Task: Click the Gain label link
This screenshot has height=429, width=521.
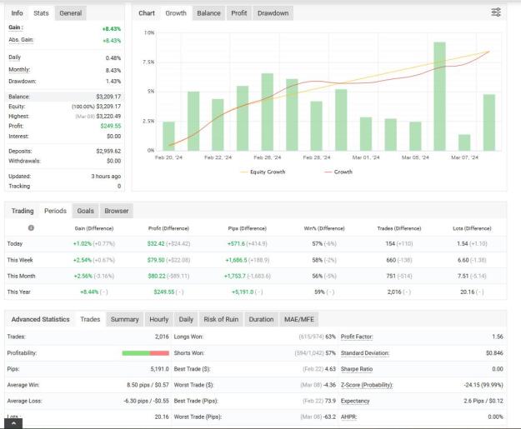Action: (x=15, y=27)
